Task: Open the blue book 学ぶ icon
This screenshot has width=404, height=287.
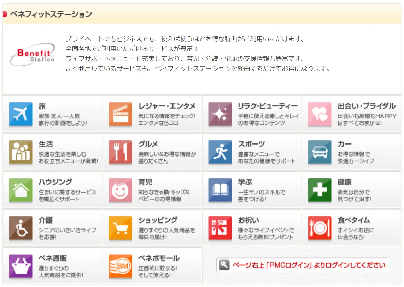Action: (x=220, y=190)
